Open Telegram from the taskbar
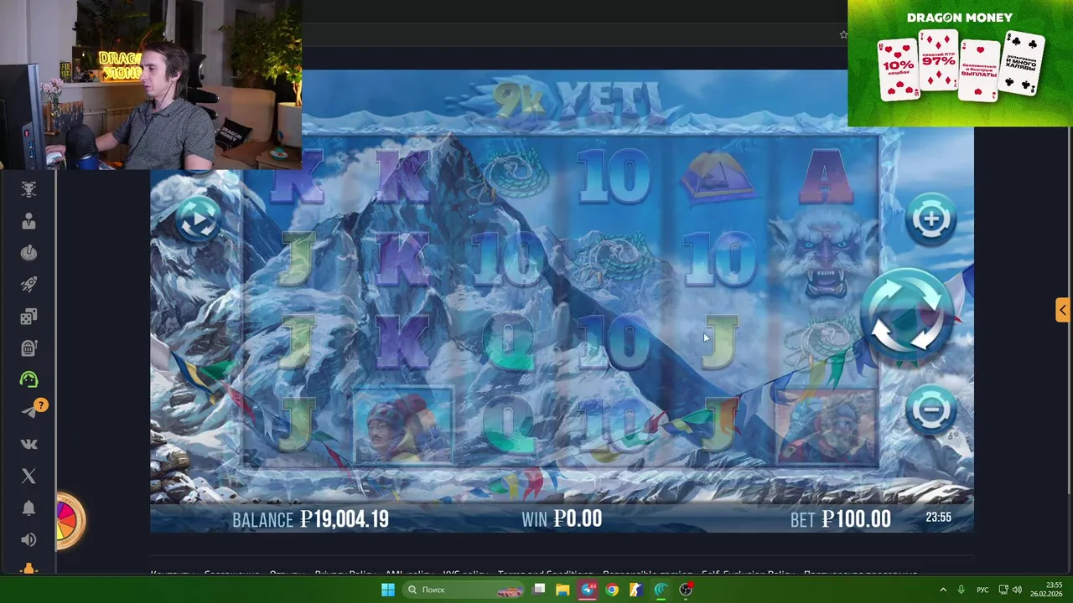The height and width of the screenshot is (603, 1073). [588, 590]
